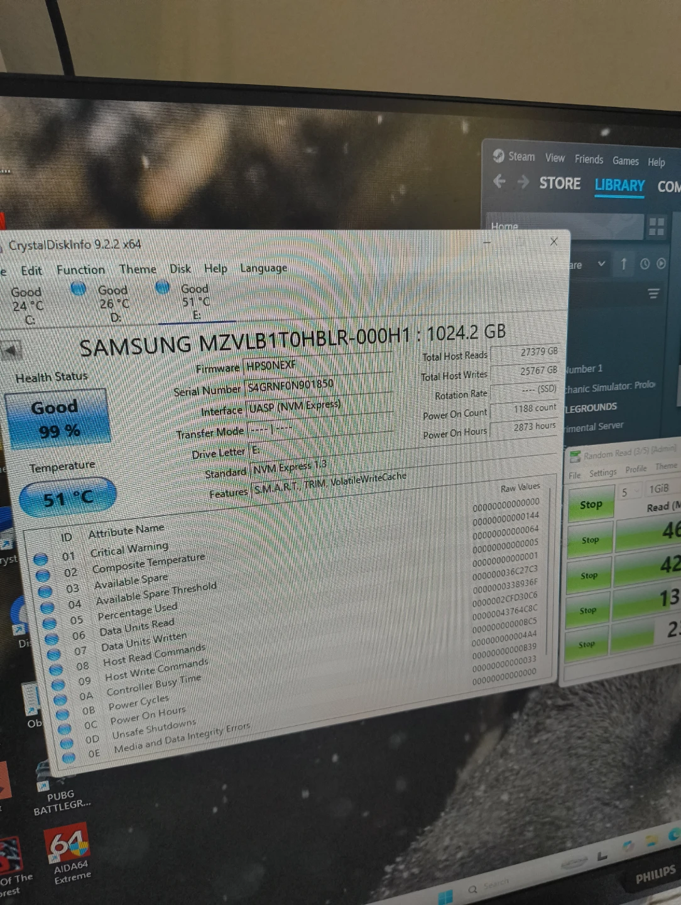This screenshot has width=681, height=905.
Task: Click the Interface field UASP (NVM Express)
Action: [320, 406]
